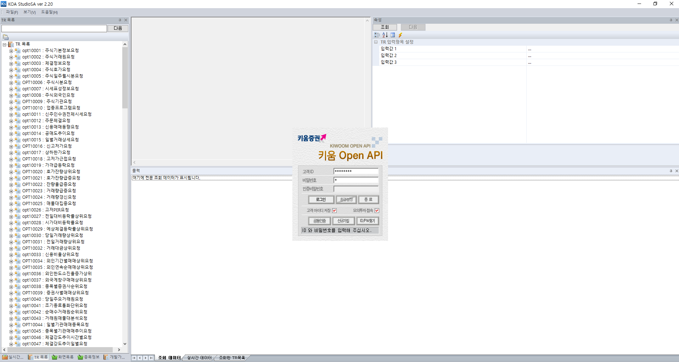This screenshot has width=679, height=362.
Task: Click the 비밀번호 password field
Action: (x=356, y=180)
